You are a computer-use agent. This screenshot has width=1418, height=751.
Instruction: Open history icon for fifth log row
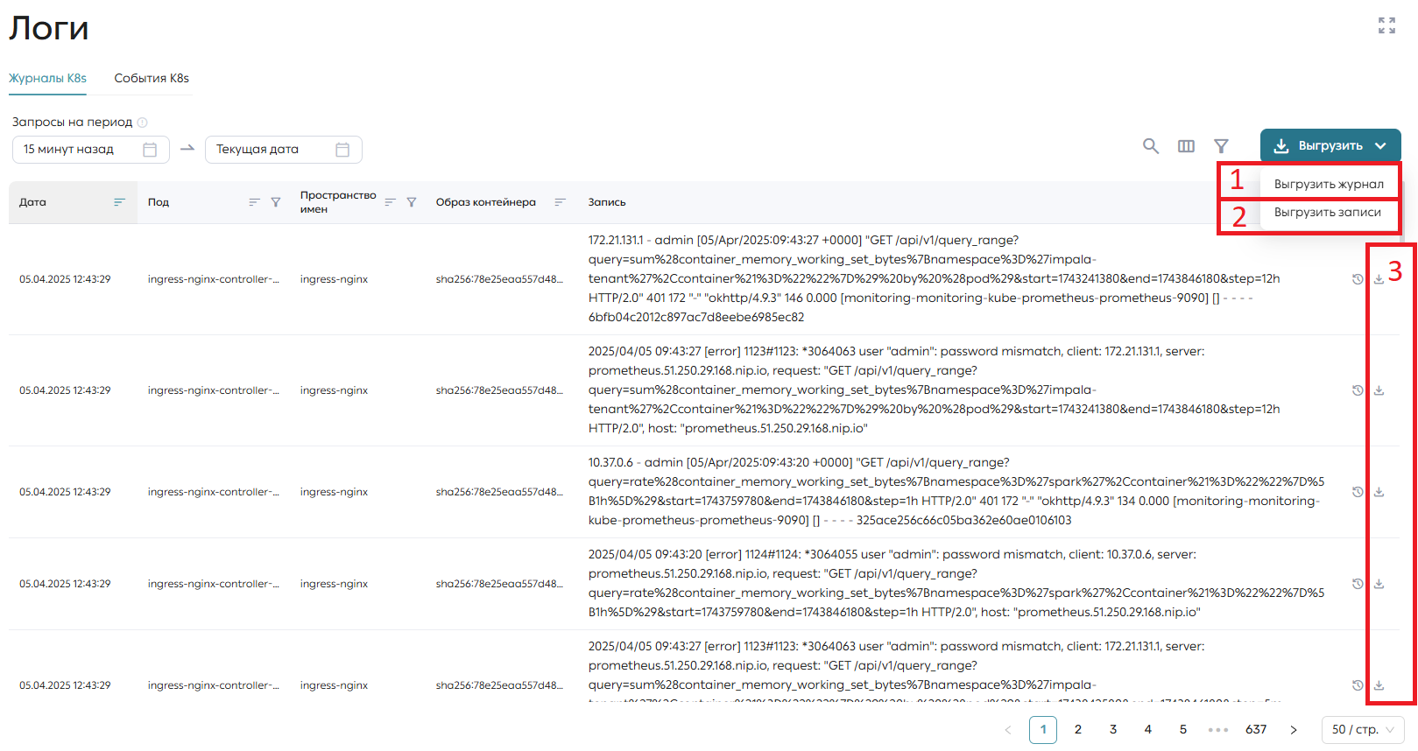coord(1358,685)
